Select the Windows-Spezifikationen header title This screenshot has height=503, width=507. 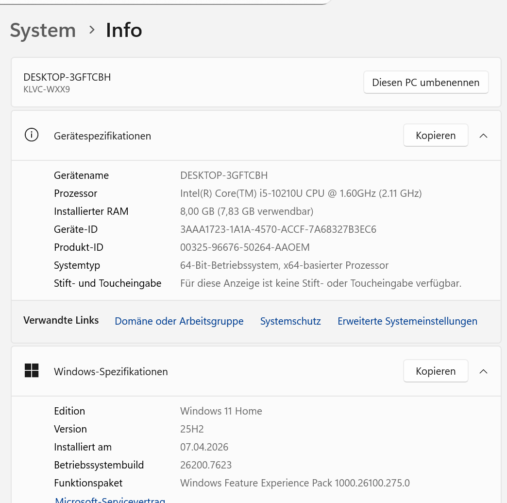(111, 372)
